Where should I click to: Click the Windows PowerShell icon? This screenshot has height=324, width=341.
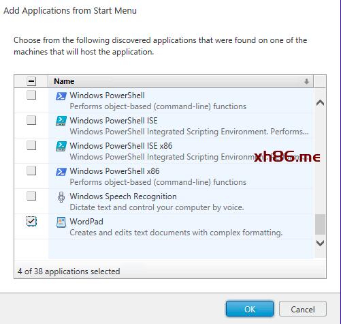tap(61, 96)
